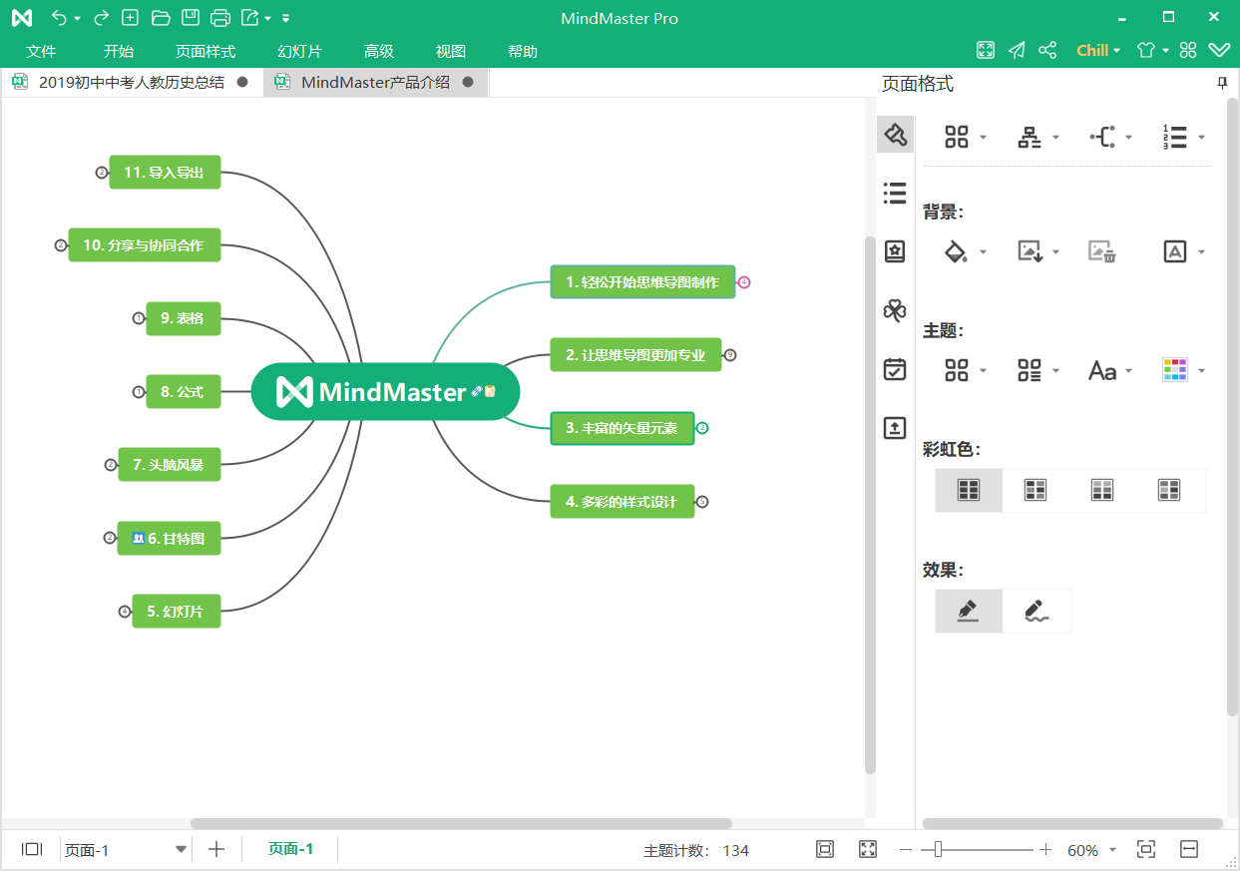Expand subtopics of 3. 丰富的矢量元素
Image resolution: width=1240 pixels, height=871 pixels.
[x=702, y=428]
